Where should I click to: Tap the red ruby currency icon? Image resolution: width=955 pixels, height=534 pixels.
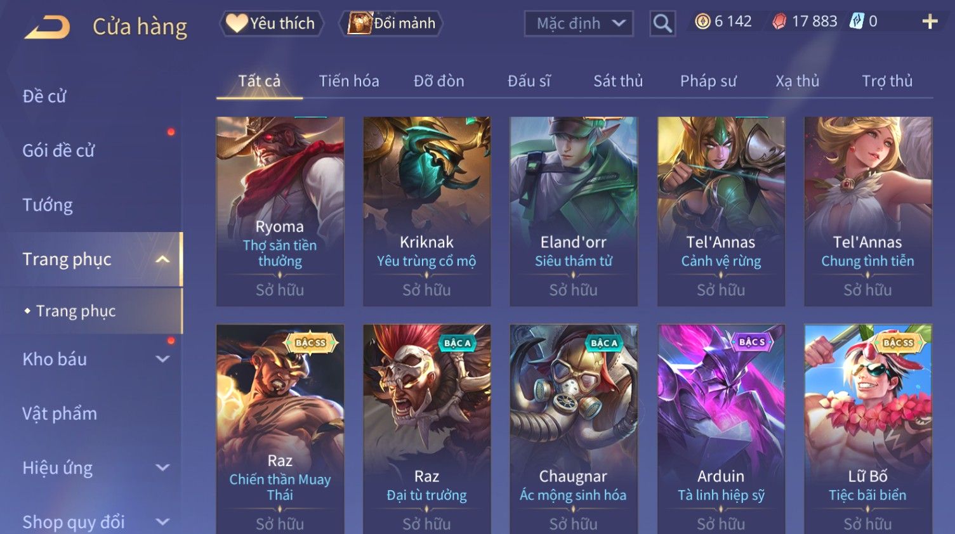coord(779,22)
